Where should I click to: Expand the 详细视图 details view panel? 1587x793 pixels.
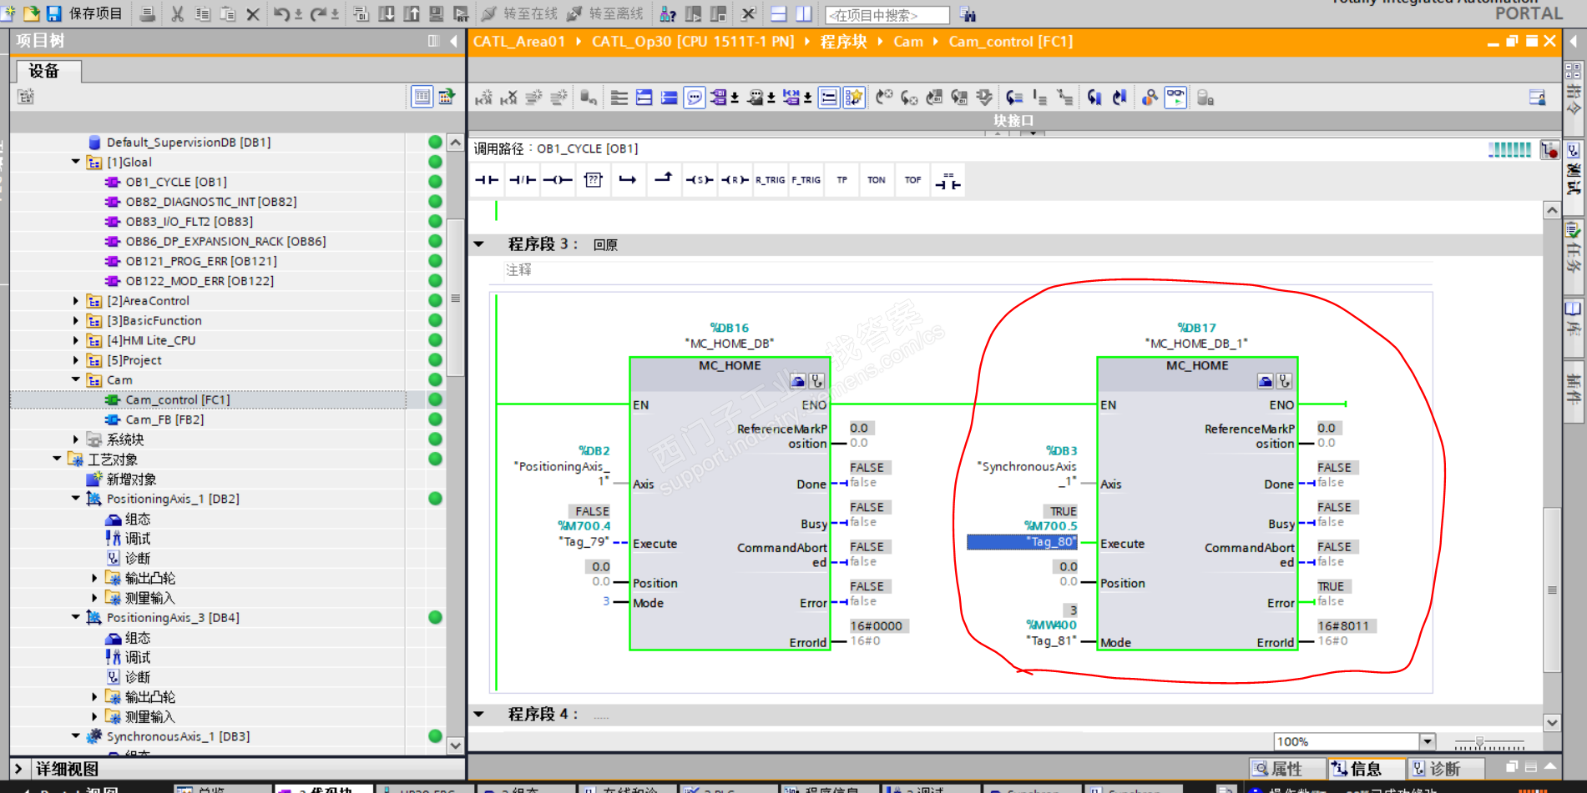coord(18,769)
